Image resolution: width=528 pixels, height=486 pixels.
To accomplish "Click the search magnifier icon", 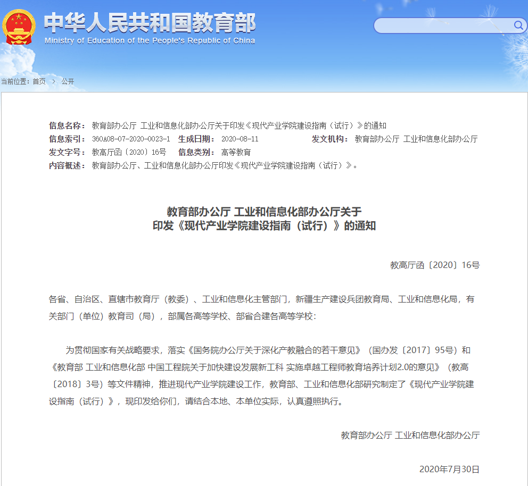I will point(518,25).
